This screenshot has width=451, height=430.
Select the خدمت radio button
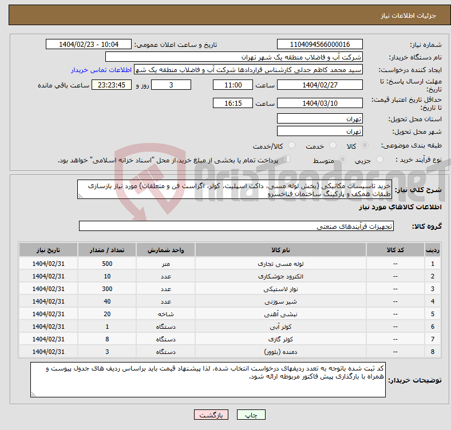[333, 145]
